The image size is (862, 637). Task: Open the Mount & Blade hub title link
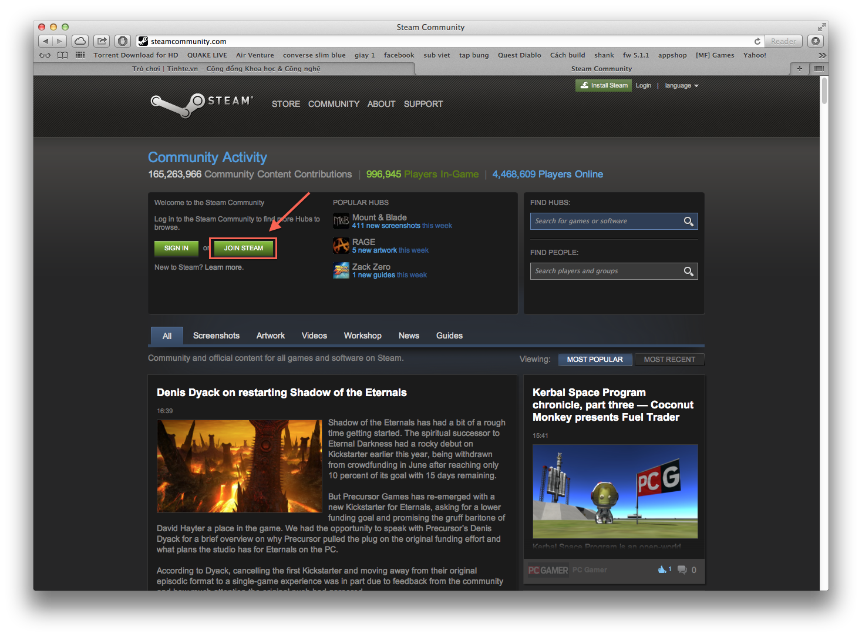(x=379, y=217)
